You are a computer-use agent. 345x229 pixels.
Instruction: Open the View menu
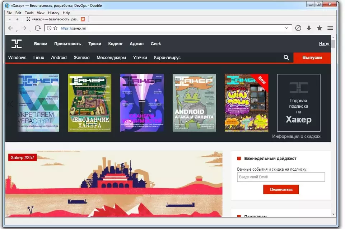click(41, 13)
